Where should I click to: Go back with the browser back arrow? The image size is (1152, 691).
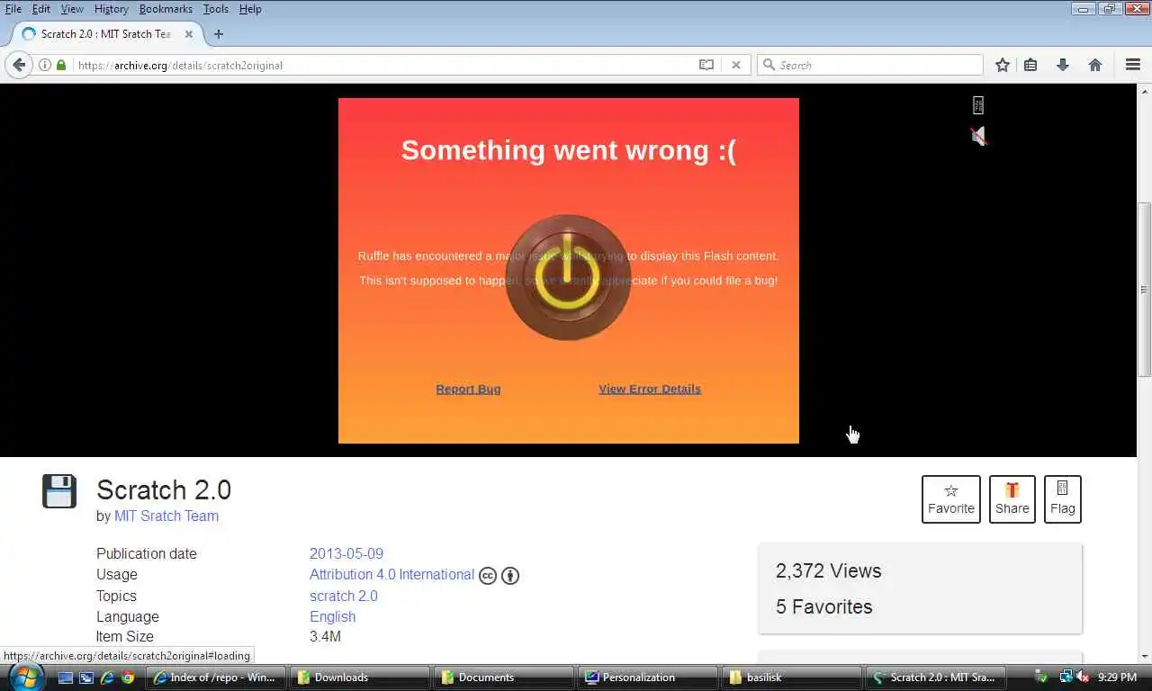19,65
